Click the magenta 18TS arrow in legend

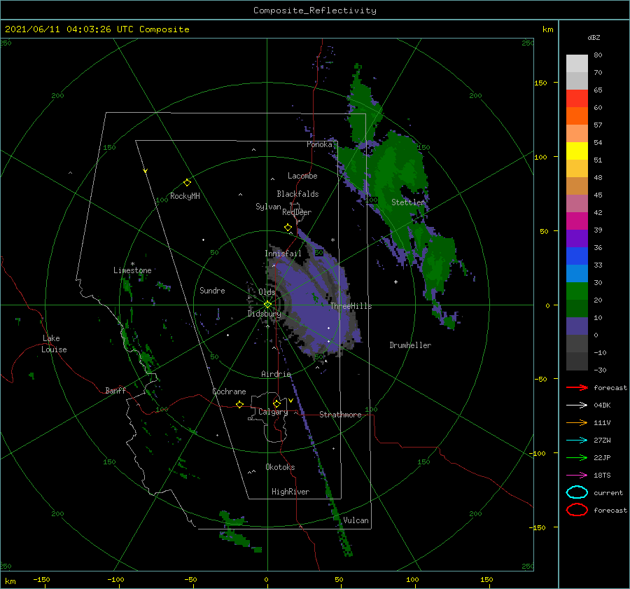[x=577, y=476]
